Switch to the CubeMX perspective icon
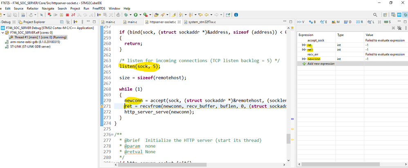This screenshot has width=408, height=168. 399,15
